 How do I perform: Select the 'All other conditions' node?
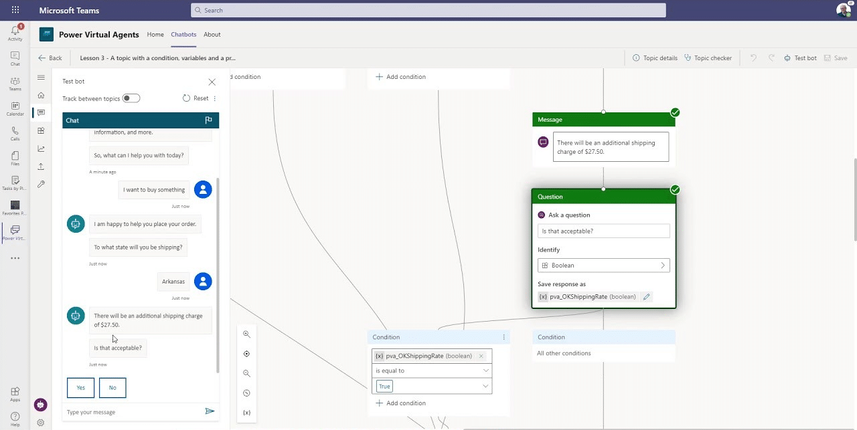pos(603,345)
